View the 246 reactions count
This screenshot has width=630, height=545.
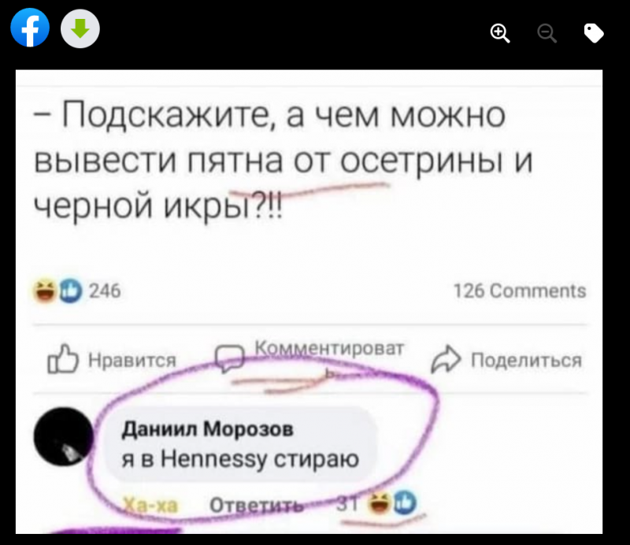(105, 291)
